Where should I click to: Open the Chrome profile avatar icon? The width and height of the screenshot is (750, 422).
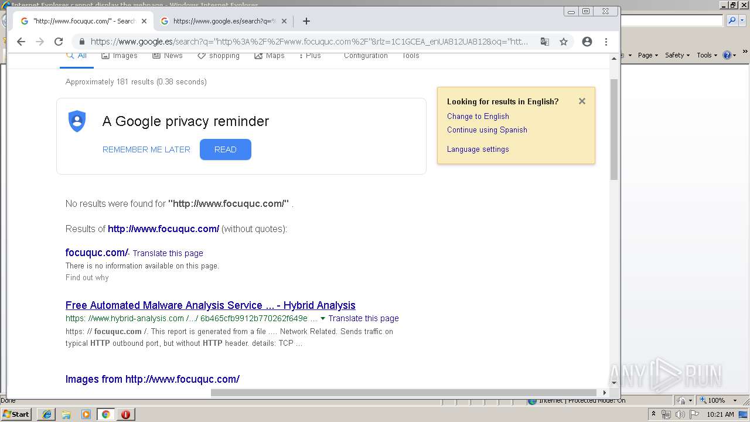click(x=587, y=42)
